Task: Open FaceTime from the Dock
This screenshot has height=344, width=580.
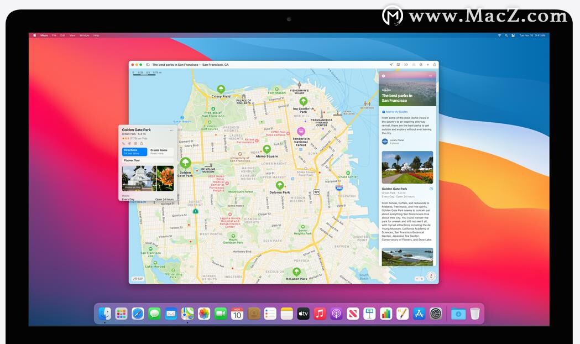Action: [221, 314]
